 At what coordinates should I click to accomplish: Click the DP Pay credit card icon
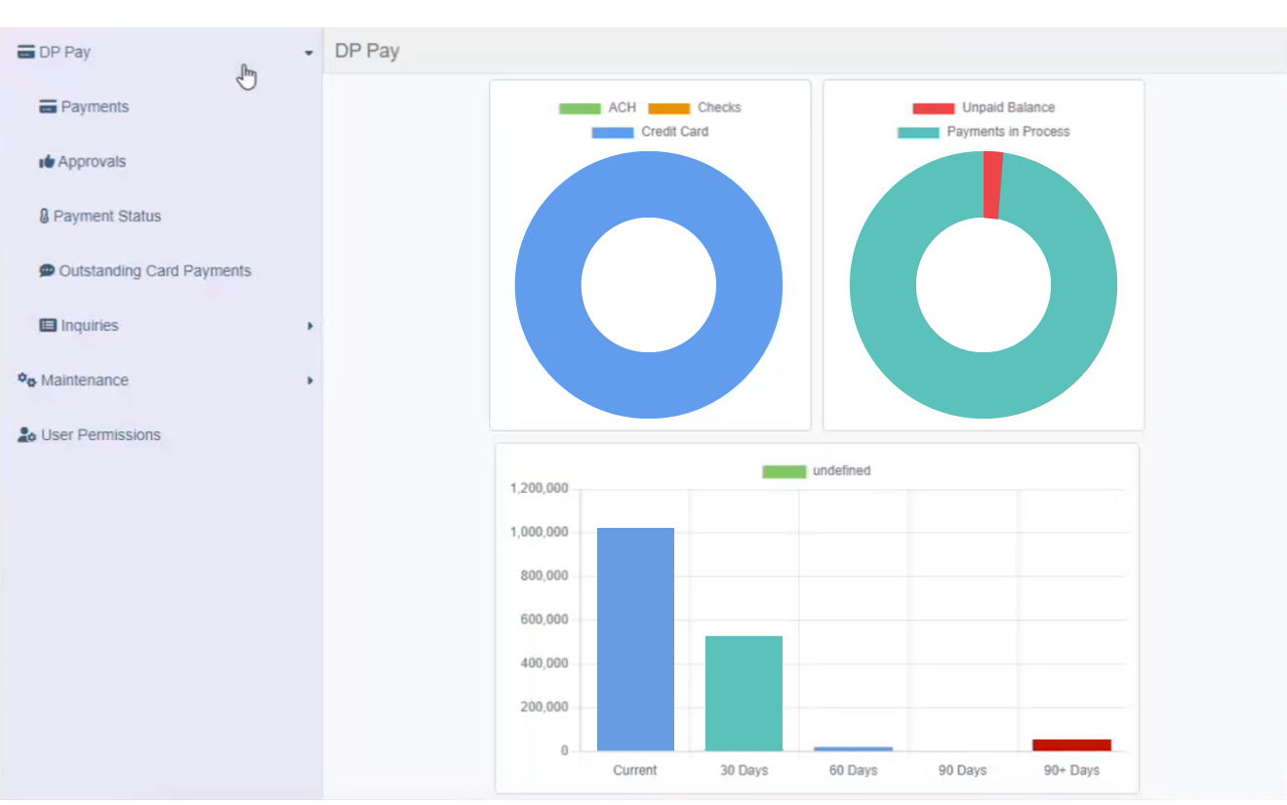pyautogui.click(x=26, y=53)
